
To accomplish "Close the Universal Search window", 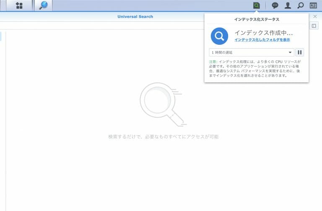I will tap(315, 16).
